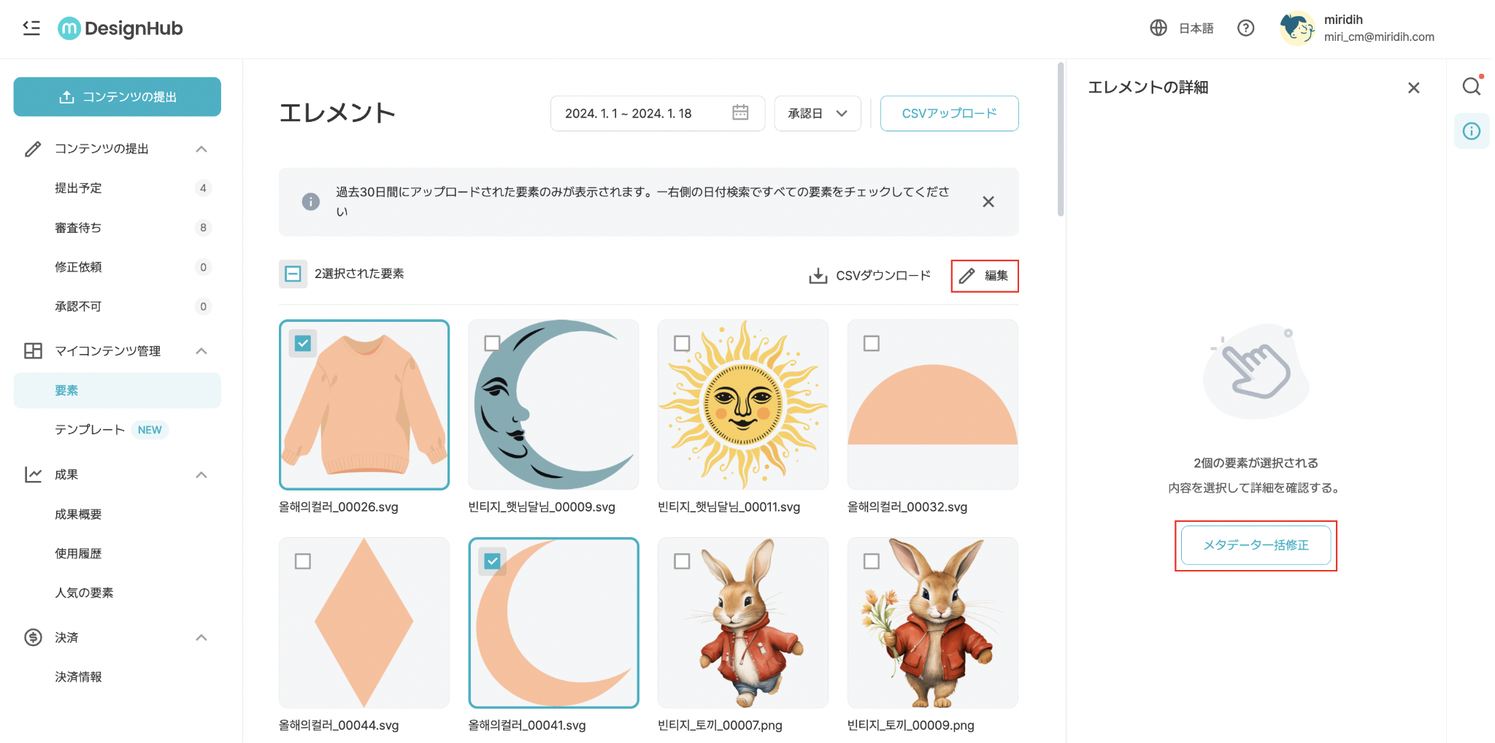This screenshot has width=1495, height=743.
Task: Open テンプレート in the sidebar
Action: [x=90, y=430]
